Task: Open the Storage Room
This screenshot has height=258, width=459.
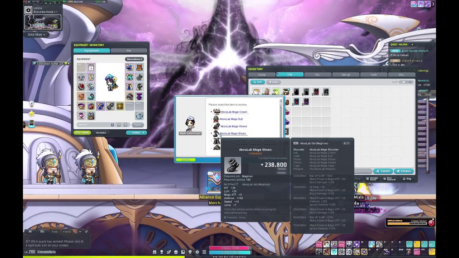Action: tap(372, 178)
